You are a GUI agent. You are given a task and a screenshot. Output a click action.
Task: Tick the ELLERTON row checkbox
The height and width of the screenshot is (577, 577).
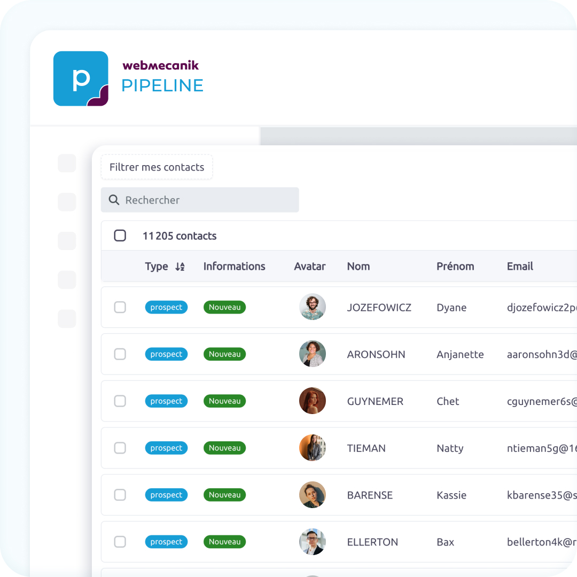(120, 542)
